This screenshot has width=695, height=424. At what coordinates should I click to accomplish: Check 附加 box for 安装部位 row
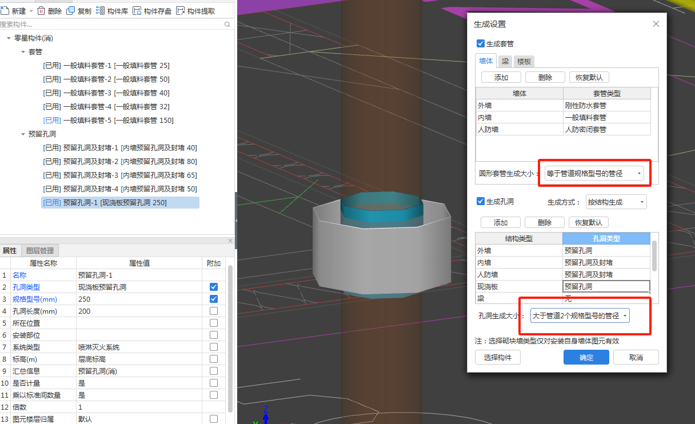[214, 335]
